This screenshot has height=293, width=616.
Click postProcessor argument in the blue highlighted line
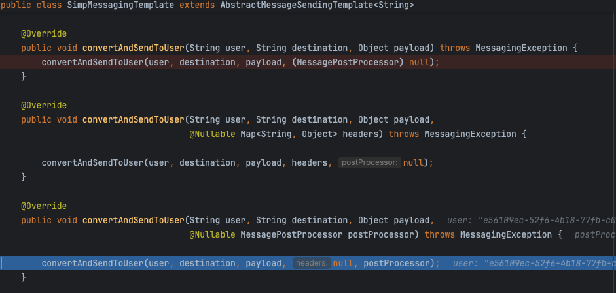pyautogui.click(x=397, y=263)
